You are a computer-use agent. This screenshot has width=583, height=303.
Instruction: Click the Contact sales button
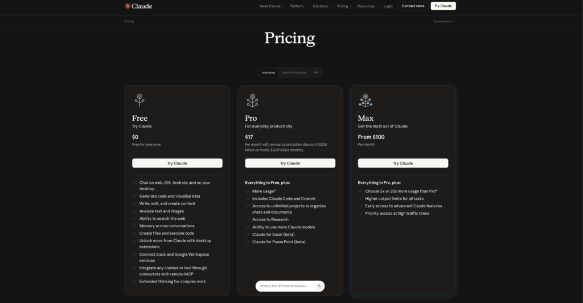point(413,6)
